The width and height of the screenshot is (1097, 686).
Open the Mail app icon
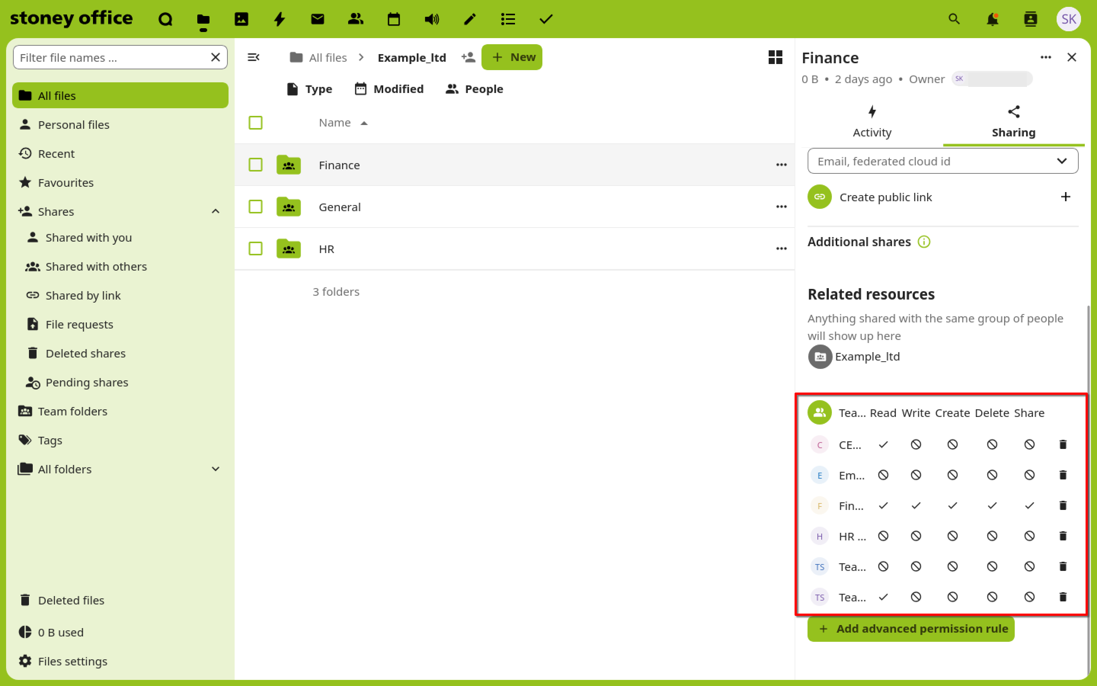pos(317,19)
